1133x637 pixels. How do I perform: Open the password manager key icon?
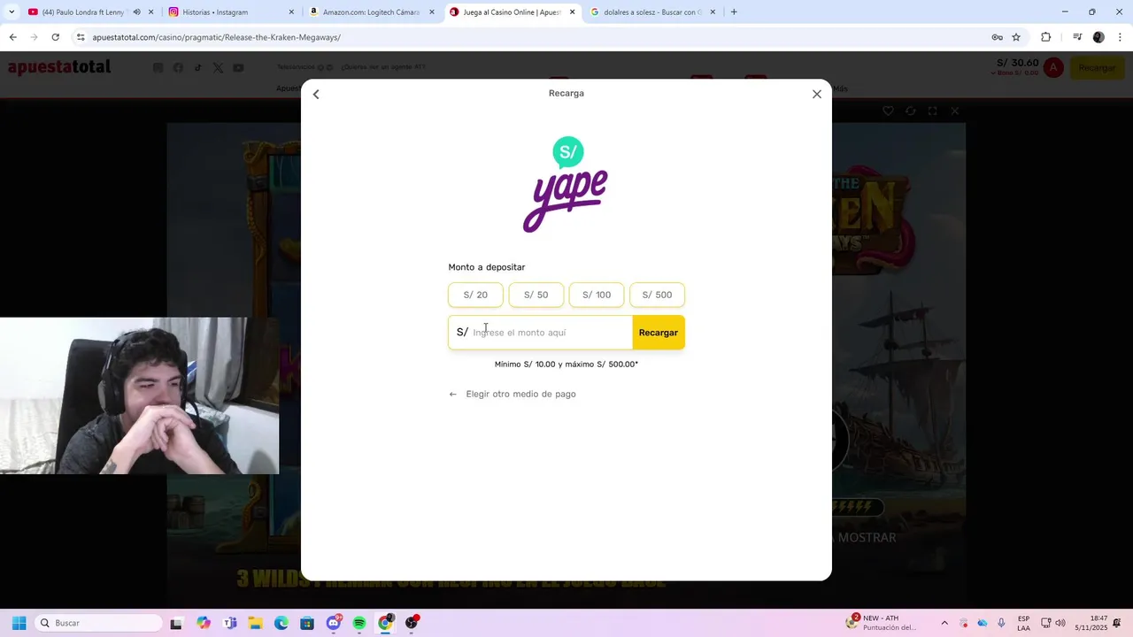[x=997, y=37]
